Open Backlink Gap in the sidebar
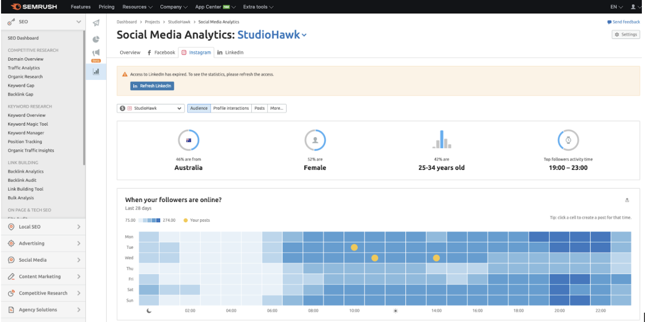Image resolution: width=645 pixels, height=322 pixels. (x=21, y=95)
